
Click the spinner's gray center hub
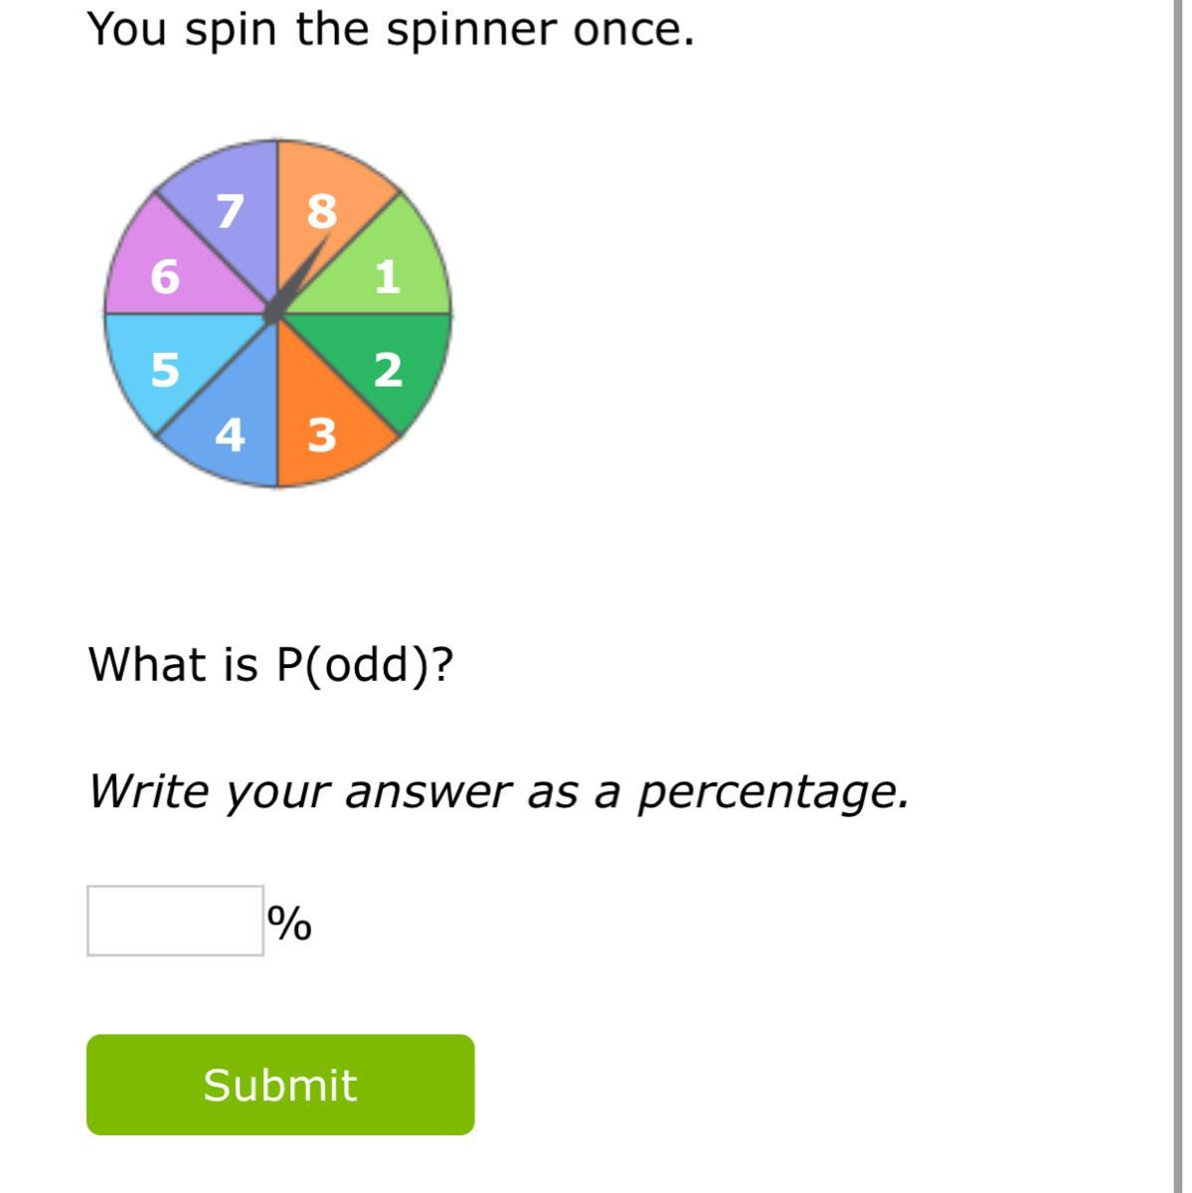point(273,313)
